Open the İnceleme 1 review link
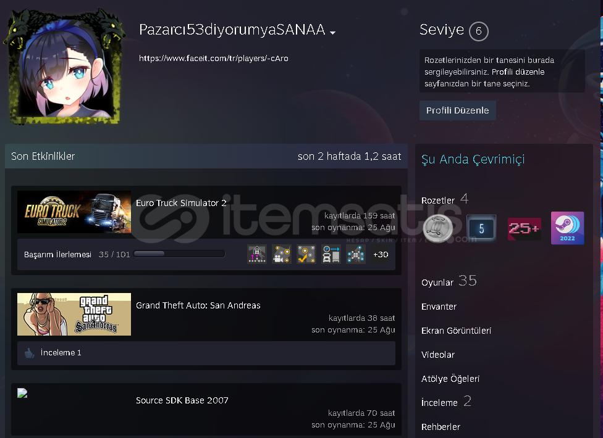 [61, 353]
